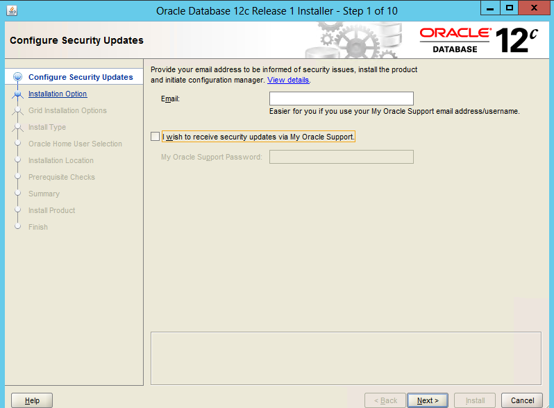
Task: Open the View details link
Action: (288, 80)
